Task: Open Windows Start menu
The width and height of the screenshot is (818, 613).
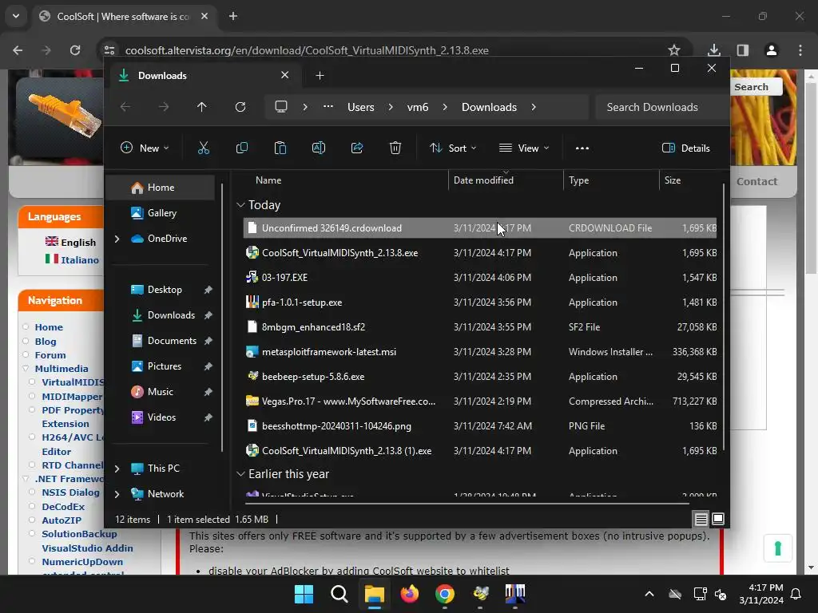Action: click(x=304, y=594)
